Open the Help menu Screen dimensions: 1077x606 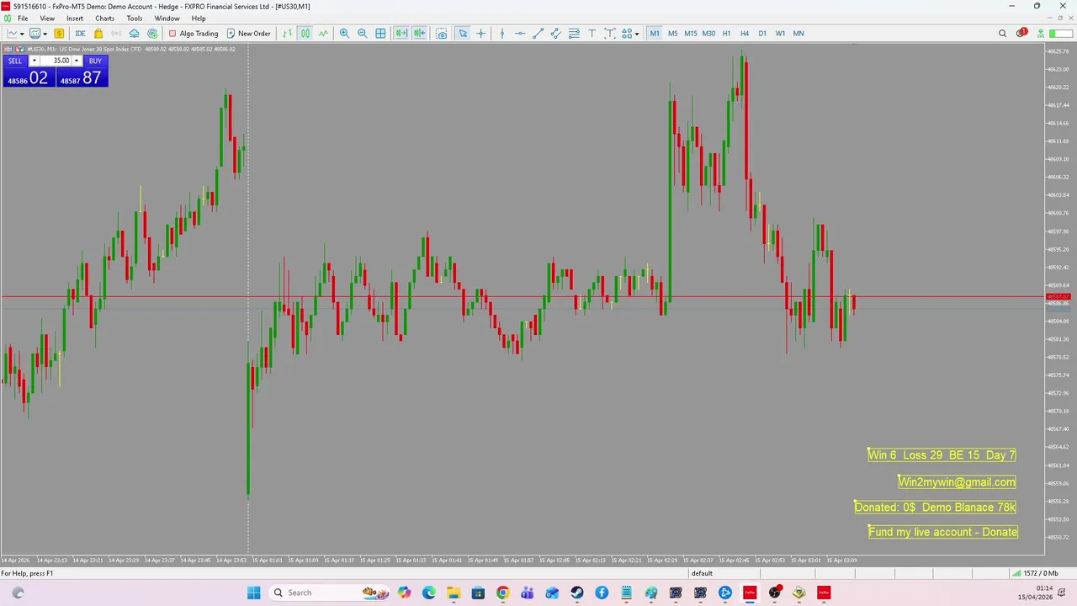199,19
